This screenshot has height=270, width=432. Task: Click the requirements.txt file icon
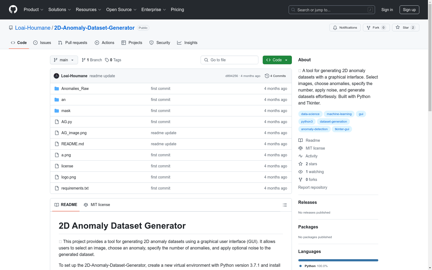[x=57, y=188]
